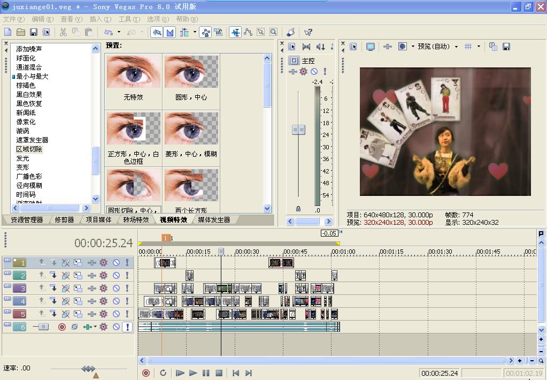Toggle solo on track 6
Screen dimensions: 547x380
pos(127,327)
